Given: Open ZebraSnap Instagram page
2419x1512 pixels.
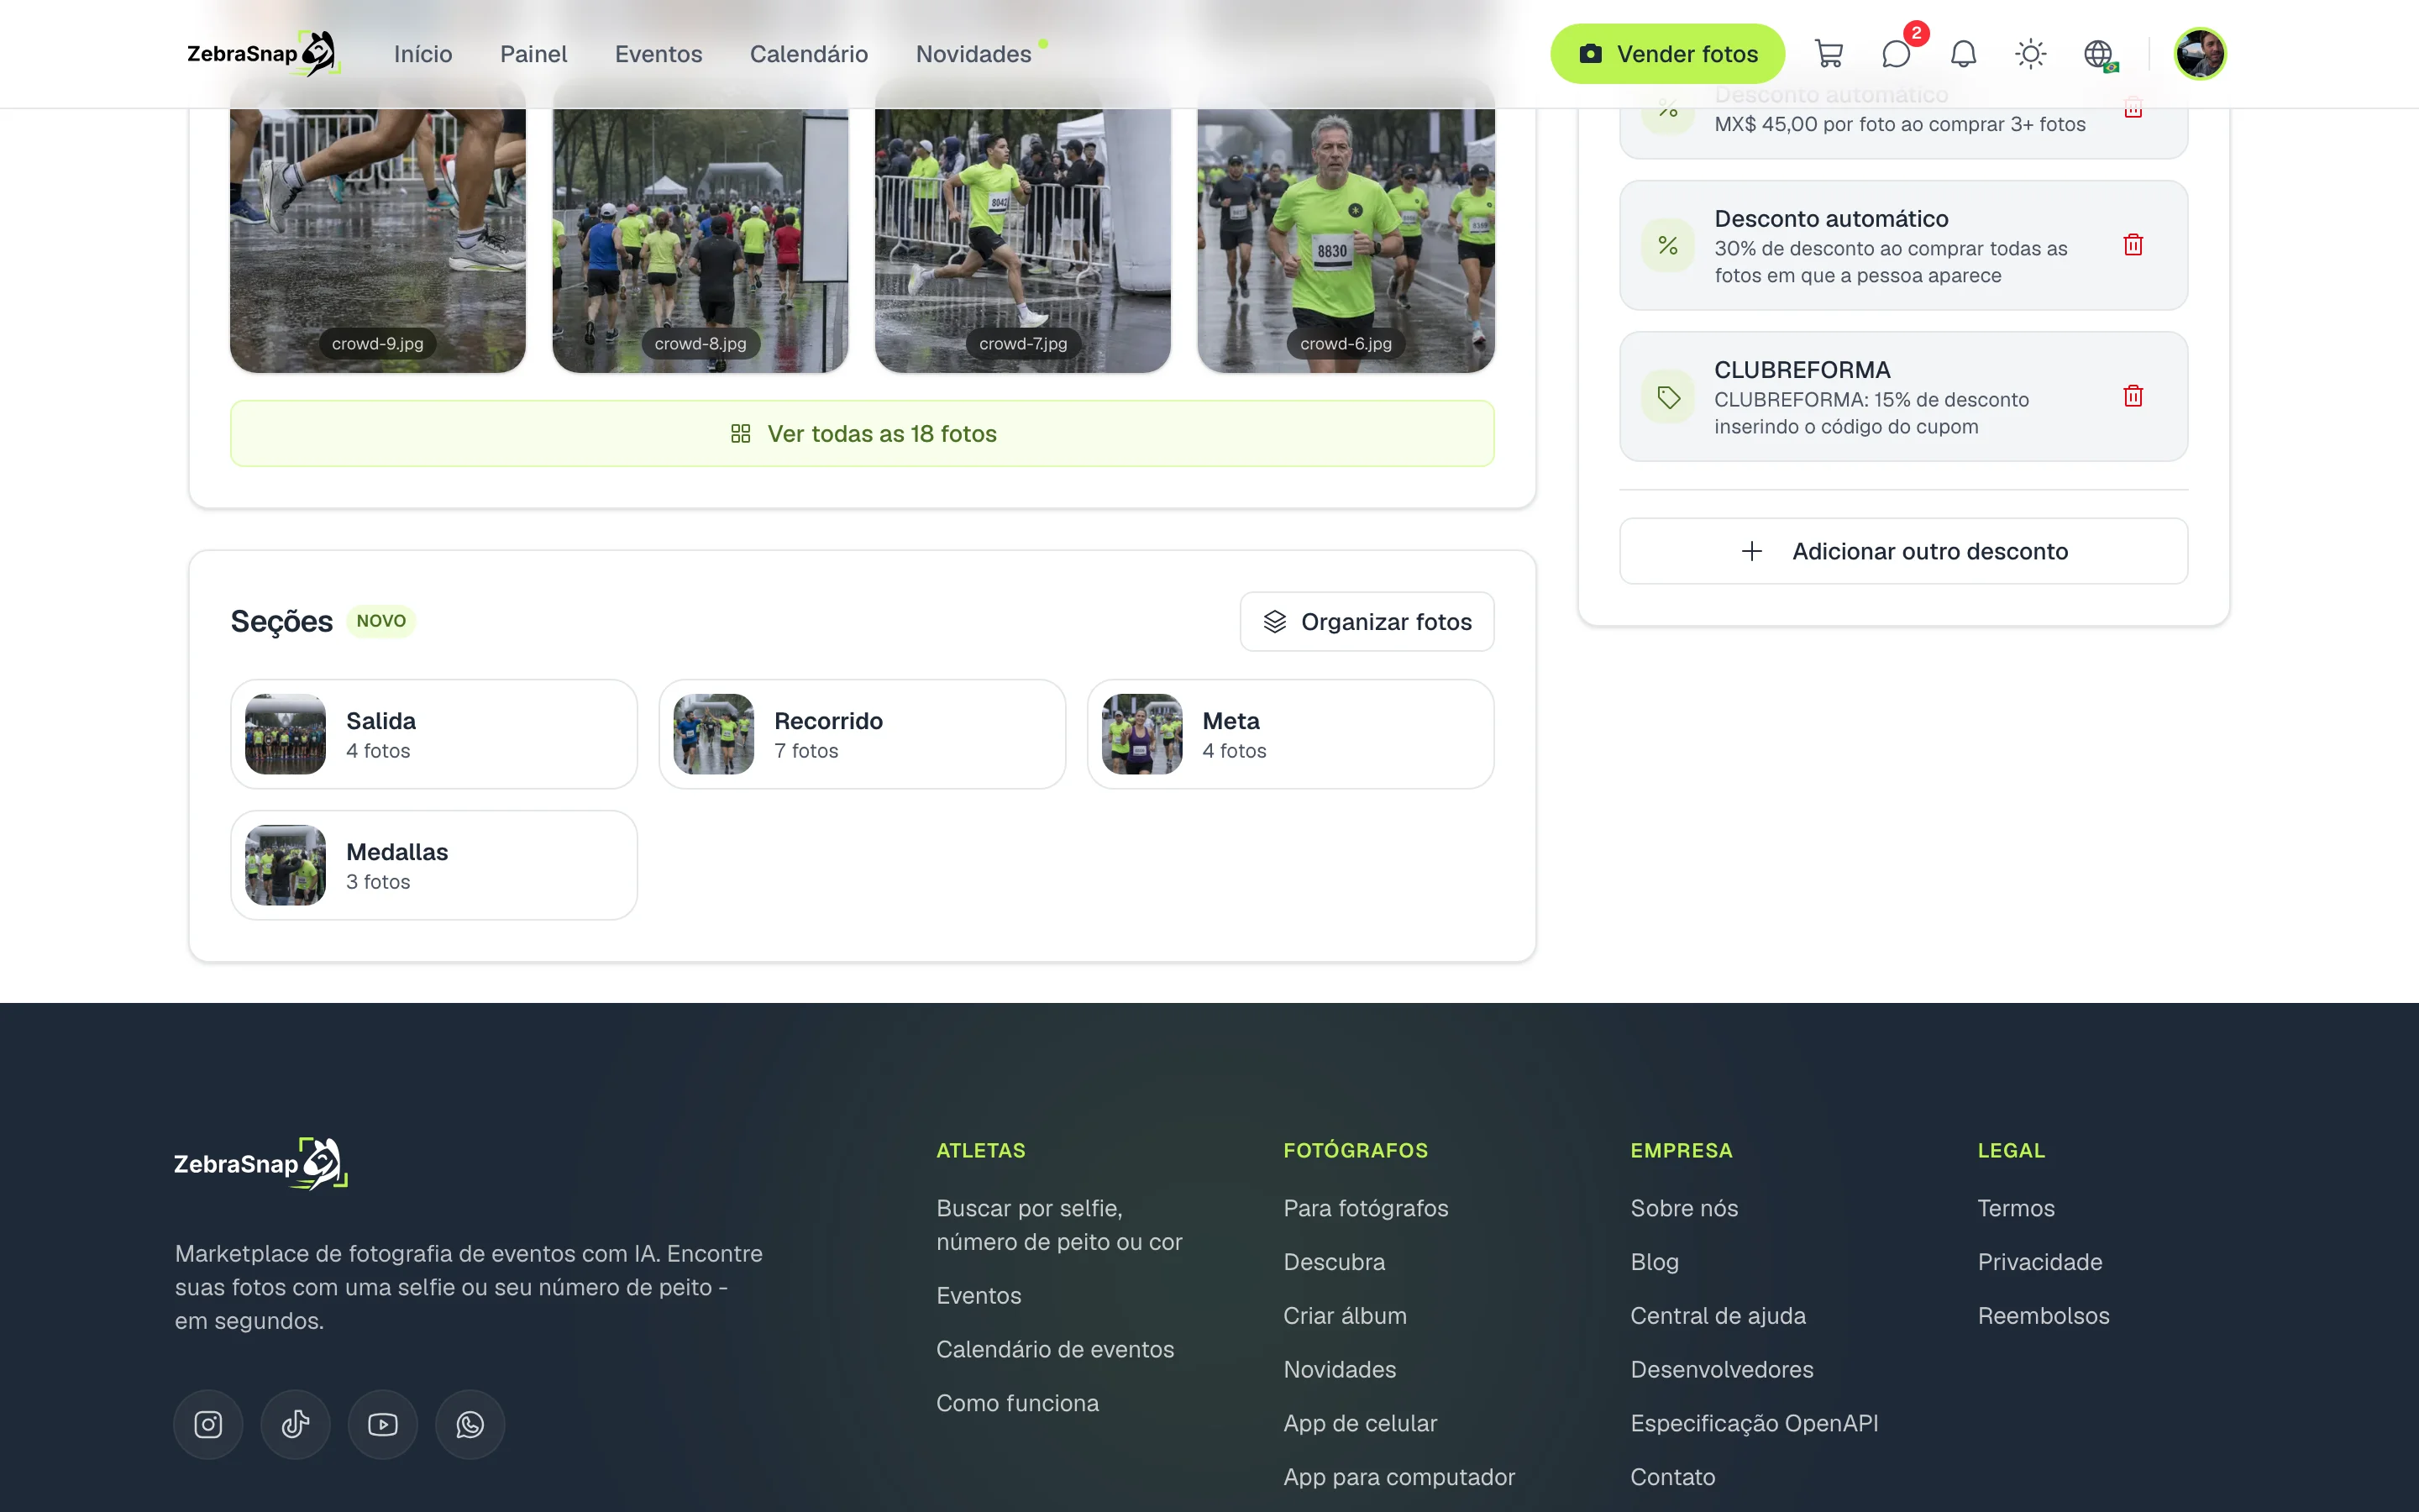Looking at the screenshot, I should pos(208,1424).
